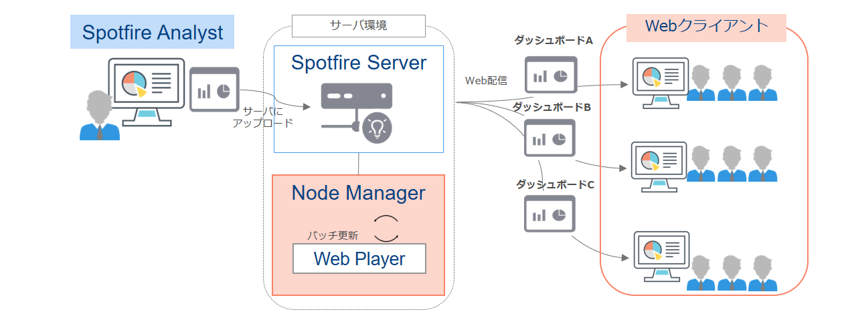Image resolution: width=842 pixels, height=330 pixels.
Task: Click the Web配信 label
Action: click(486, 81)
